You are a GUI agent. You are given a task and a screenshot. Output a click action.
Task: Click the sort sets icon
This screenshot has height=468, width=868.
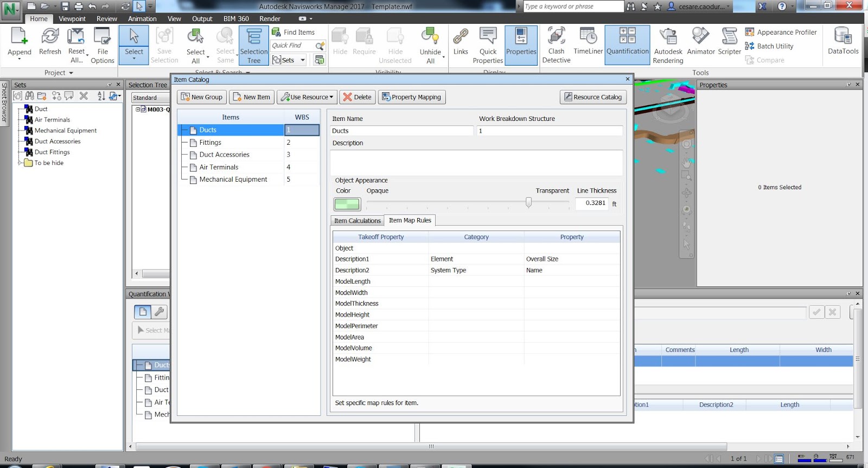point(101,95)
